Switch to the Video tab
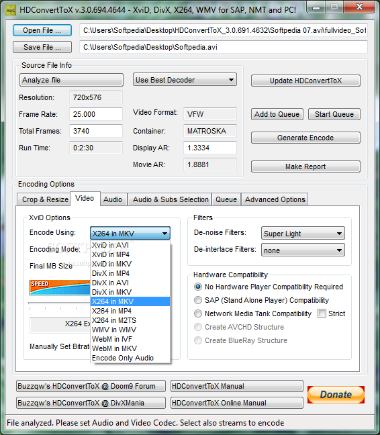The image size is (380, 435). pos(85,198)
